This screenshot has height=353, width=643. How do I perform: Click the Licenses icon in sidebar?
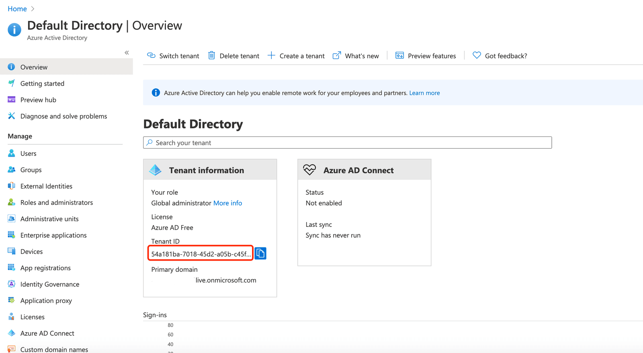coord(11,316)
